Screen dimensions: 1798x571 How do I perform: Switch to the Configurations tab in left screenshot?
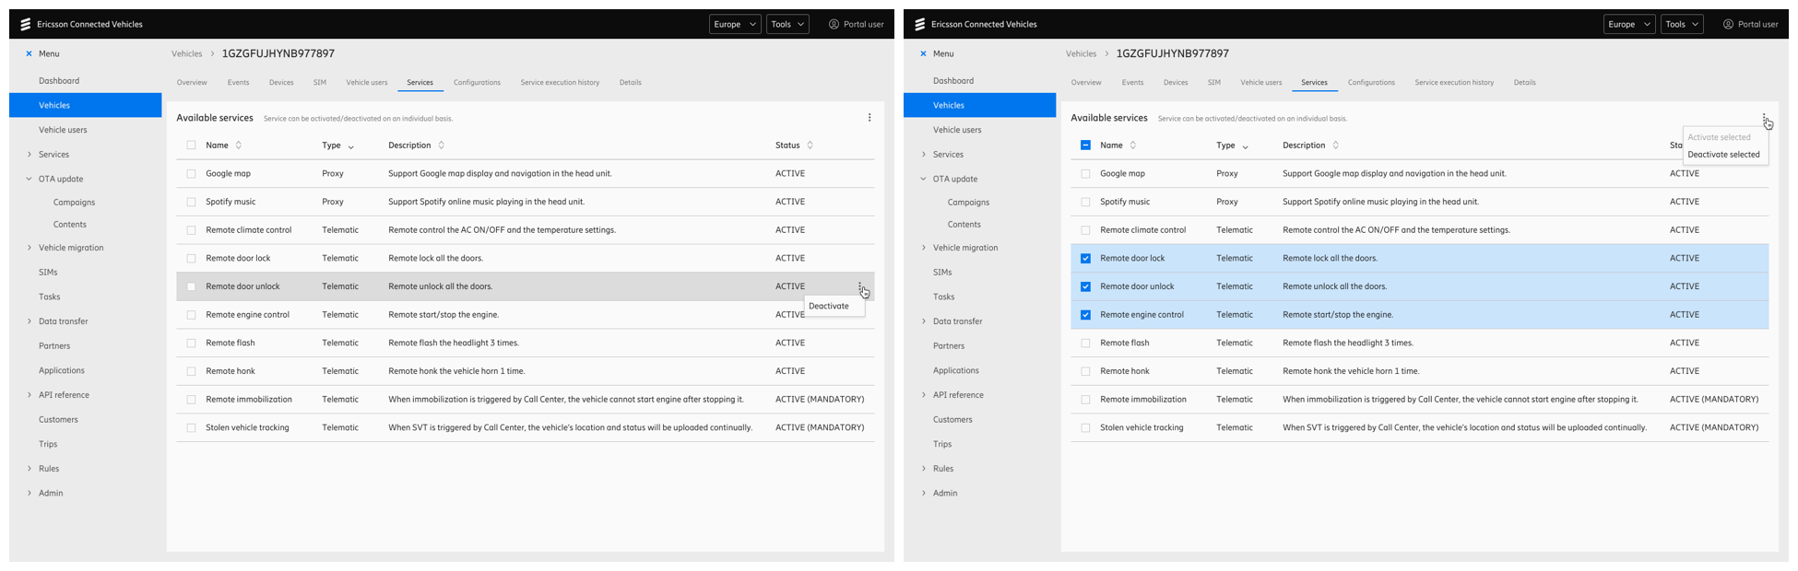pyautogui.click(x=477, y=83)
